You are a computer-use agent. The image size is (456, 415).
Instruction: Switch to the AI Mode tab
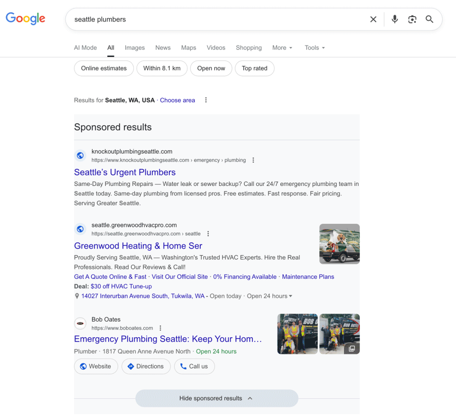point(85,47)
